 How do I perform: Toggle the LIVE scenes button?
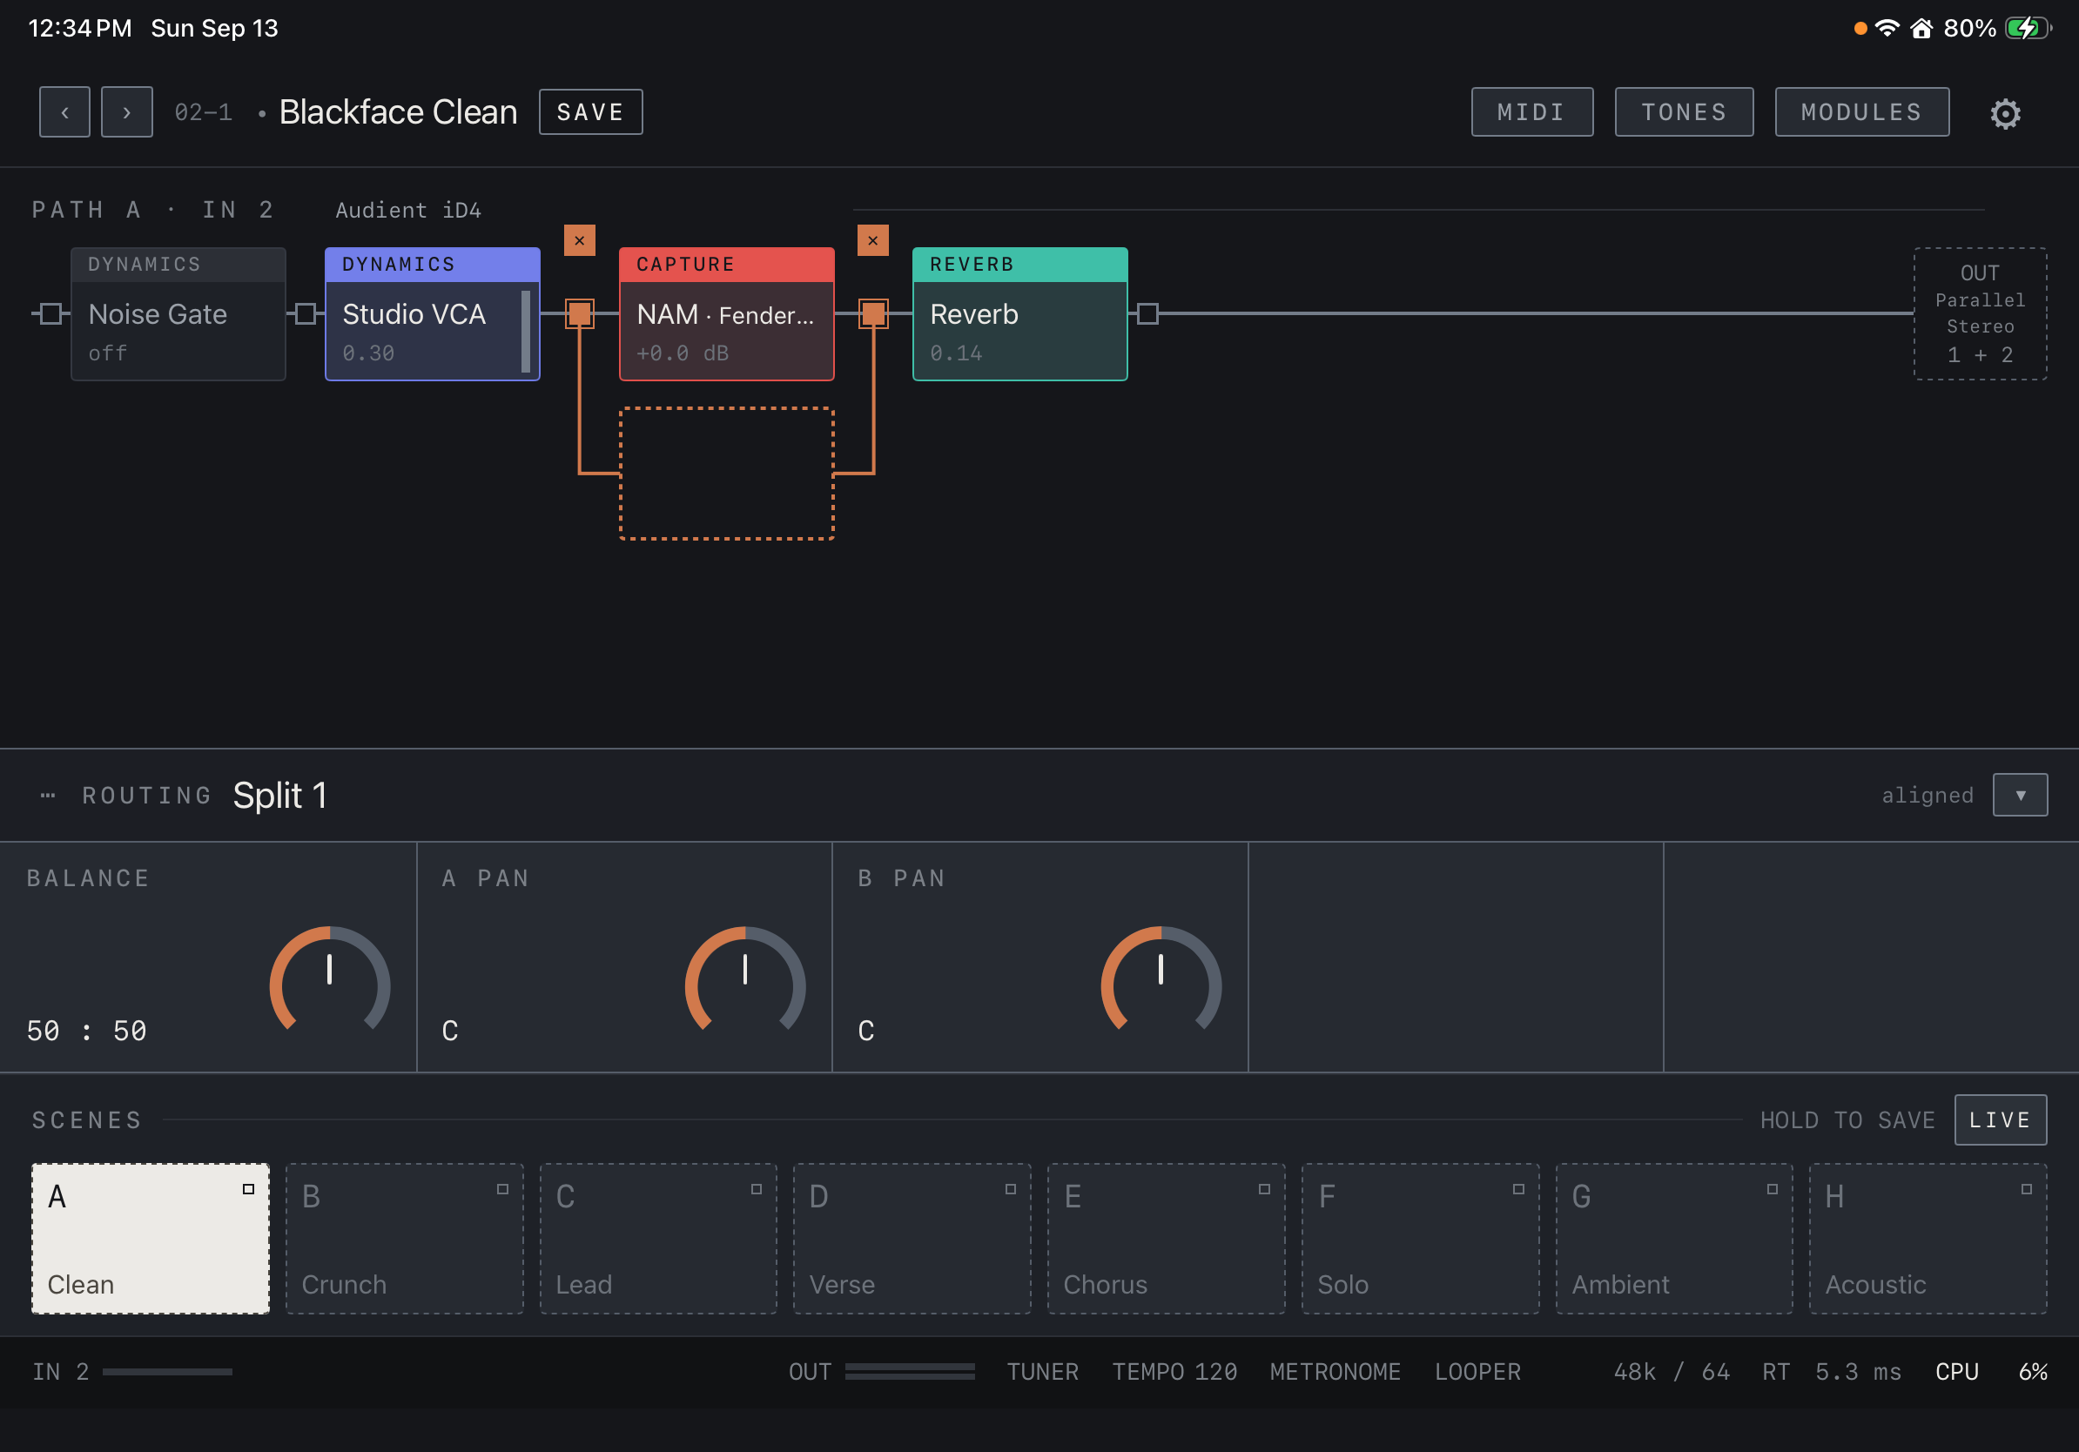[2001, 1120]
